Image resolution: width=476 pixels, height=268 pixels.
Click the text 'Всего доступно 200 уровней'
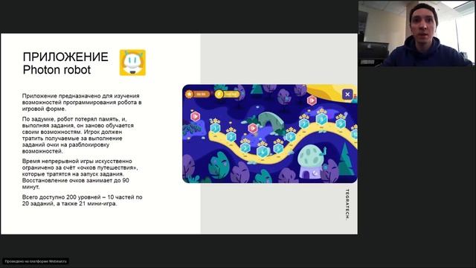click(x=62, y=197)
